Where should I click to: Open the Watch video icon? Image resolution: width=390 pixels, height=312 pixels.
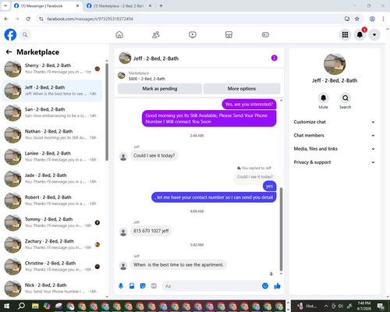[193, 34]
